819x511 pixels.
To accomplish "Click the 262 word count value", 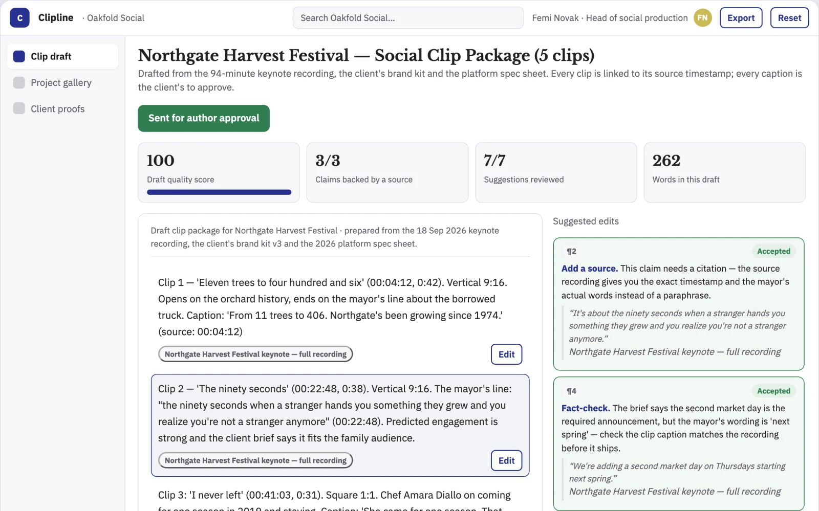I will 666,161.
